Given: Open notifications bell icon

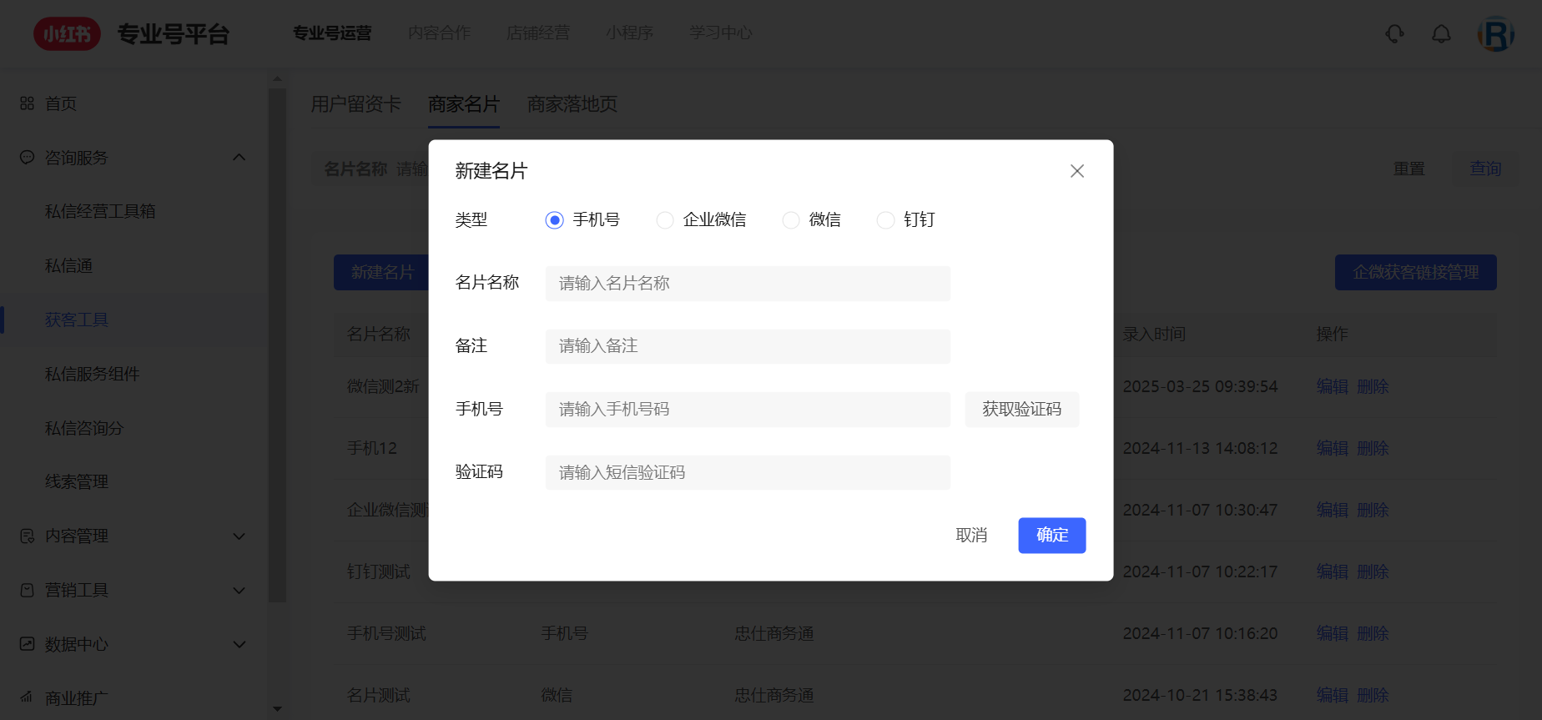Looking at the screenshot, I should (1441, 34).
